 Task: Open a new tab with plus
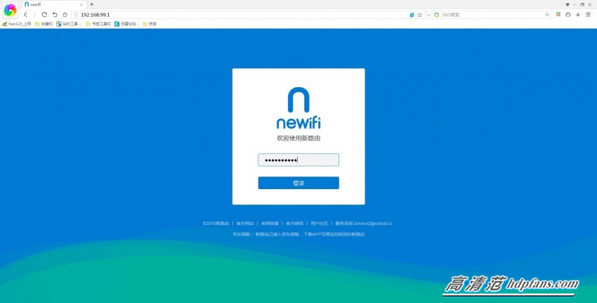91,5
